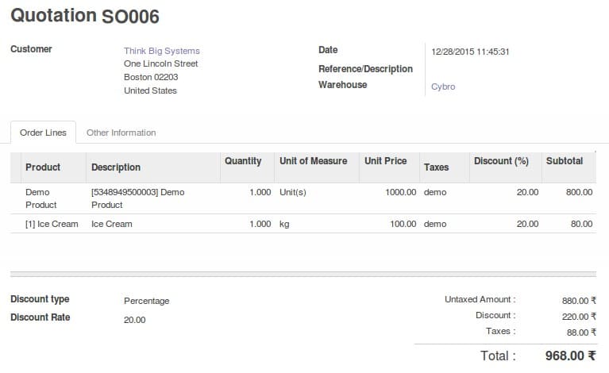This screenshot has height=373, width=609.
Task: Click the Discount Rate value 20.00
Action: point(135,320)
